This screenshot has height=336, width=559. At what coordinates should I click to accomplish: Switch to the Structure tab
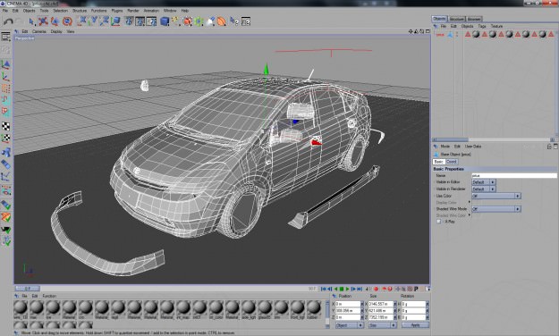pyautogui.click(x=457, y=19)
